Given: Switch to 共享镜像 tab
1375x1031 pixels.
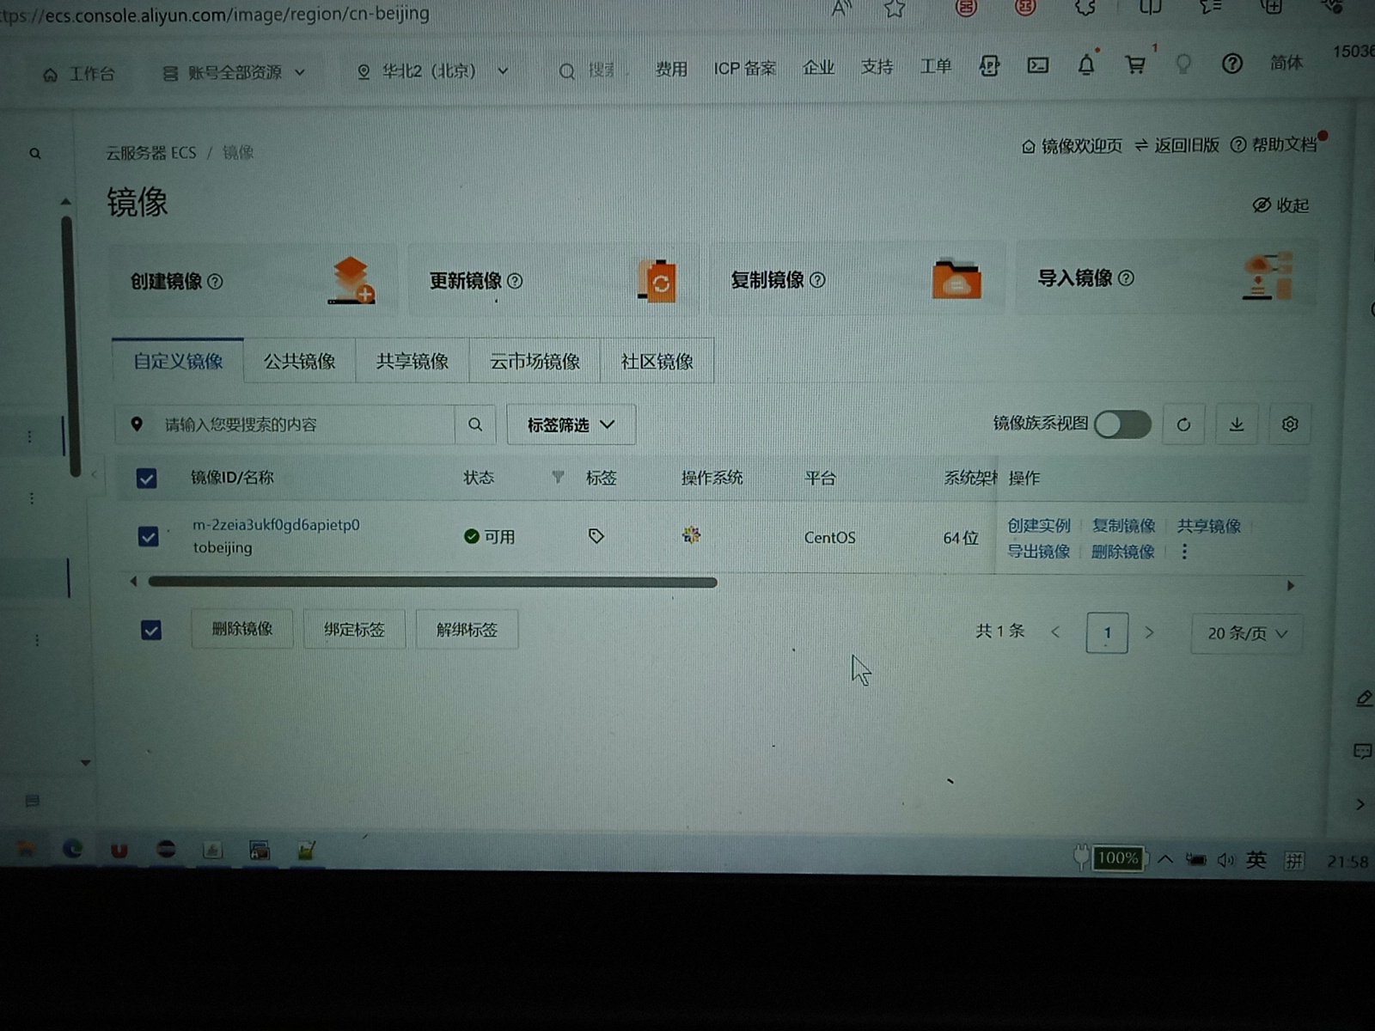Looking at the screenshot, I should [x=412, y=362].
